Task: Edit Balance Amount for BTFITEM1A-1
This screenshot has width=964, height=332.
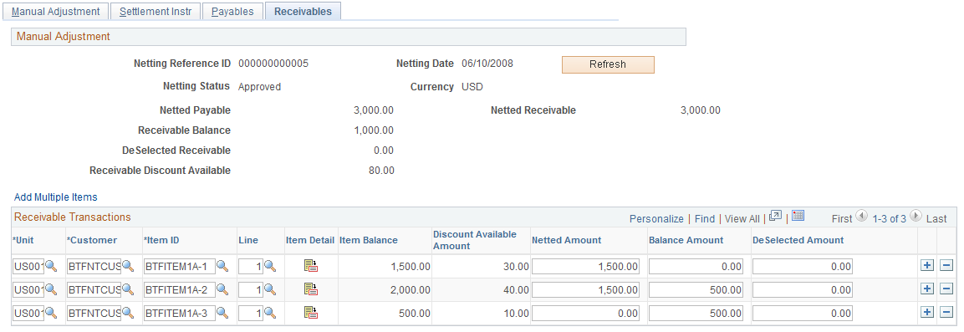Action: (696, 266)
